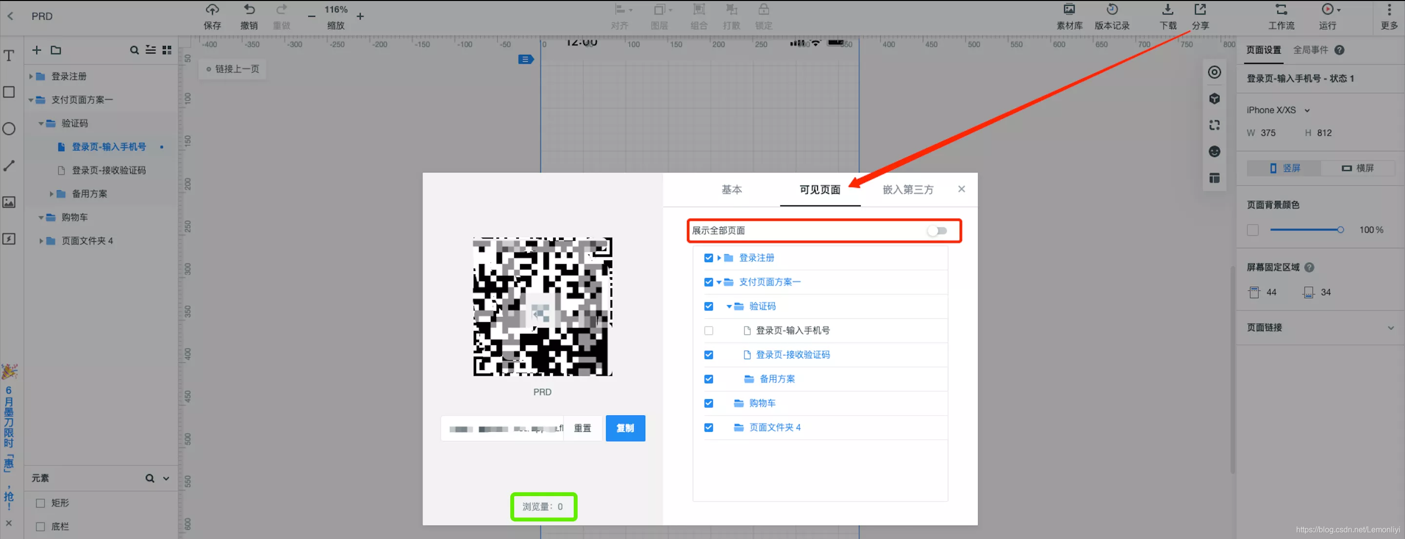The height and width of the screenshot is (539, 1405).
Task: Click the back arrow next to PRD
Action: [x=10, y=17]
